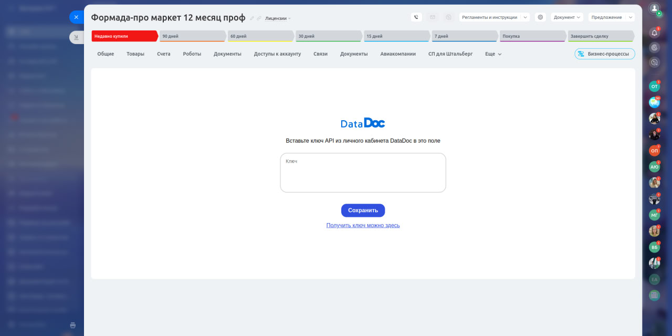Expand the Регламенты и инструкции arrow
This screenshot has width=672, height=336.
526,17
